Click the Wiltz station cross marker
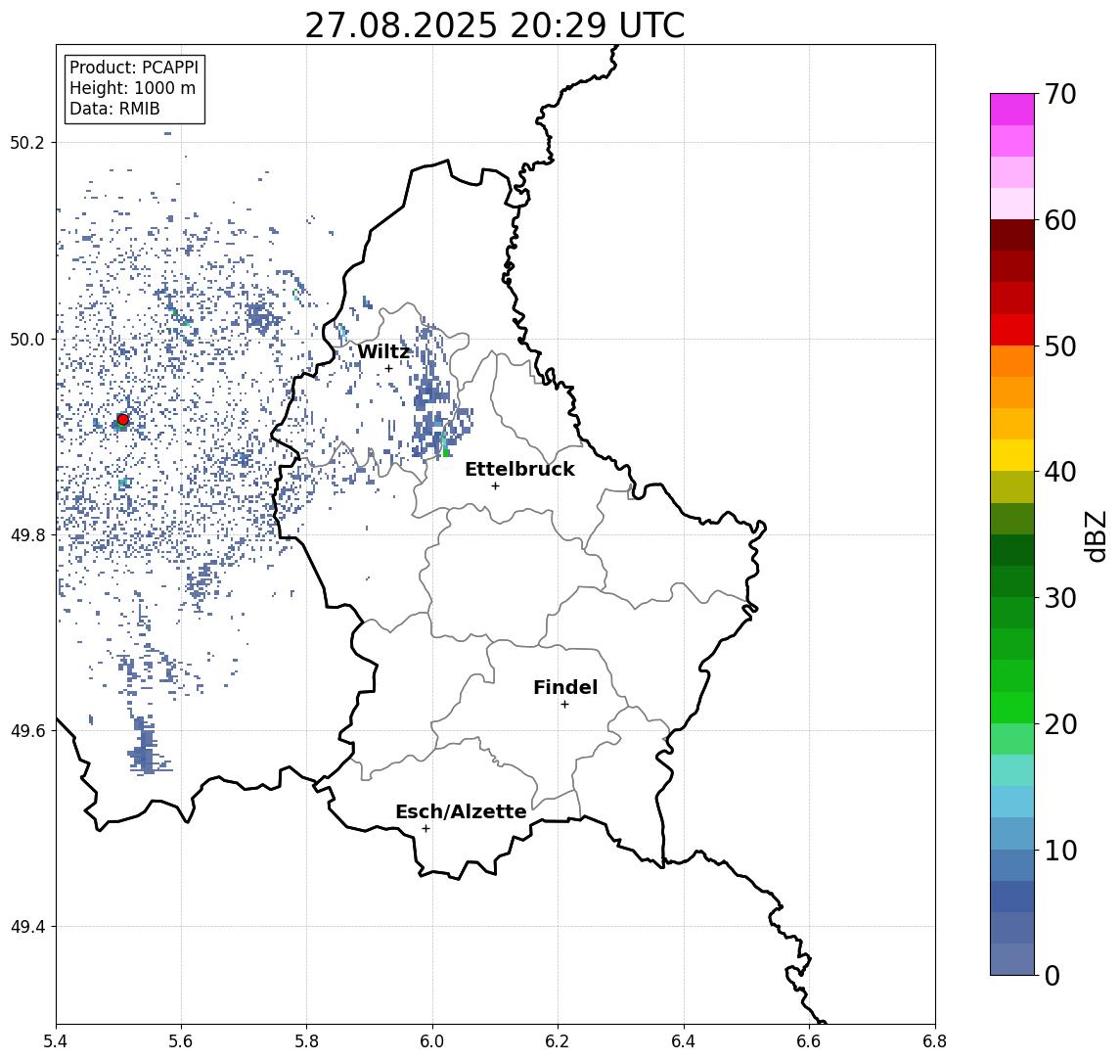Viewport: 1120px width, 1061px height. [388, 369]
